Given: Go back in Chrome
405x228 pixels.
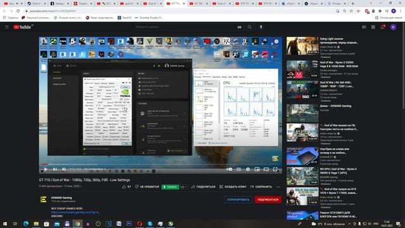Looking at the screenshot, I should (x=4, y=11).
